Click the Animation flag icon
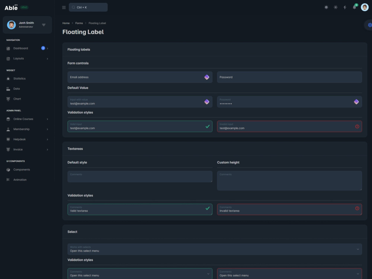Viewport: 372px width, 279px height. pos(8,180)
